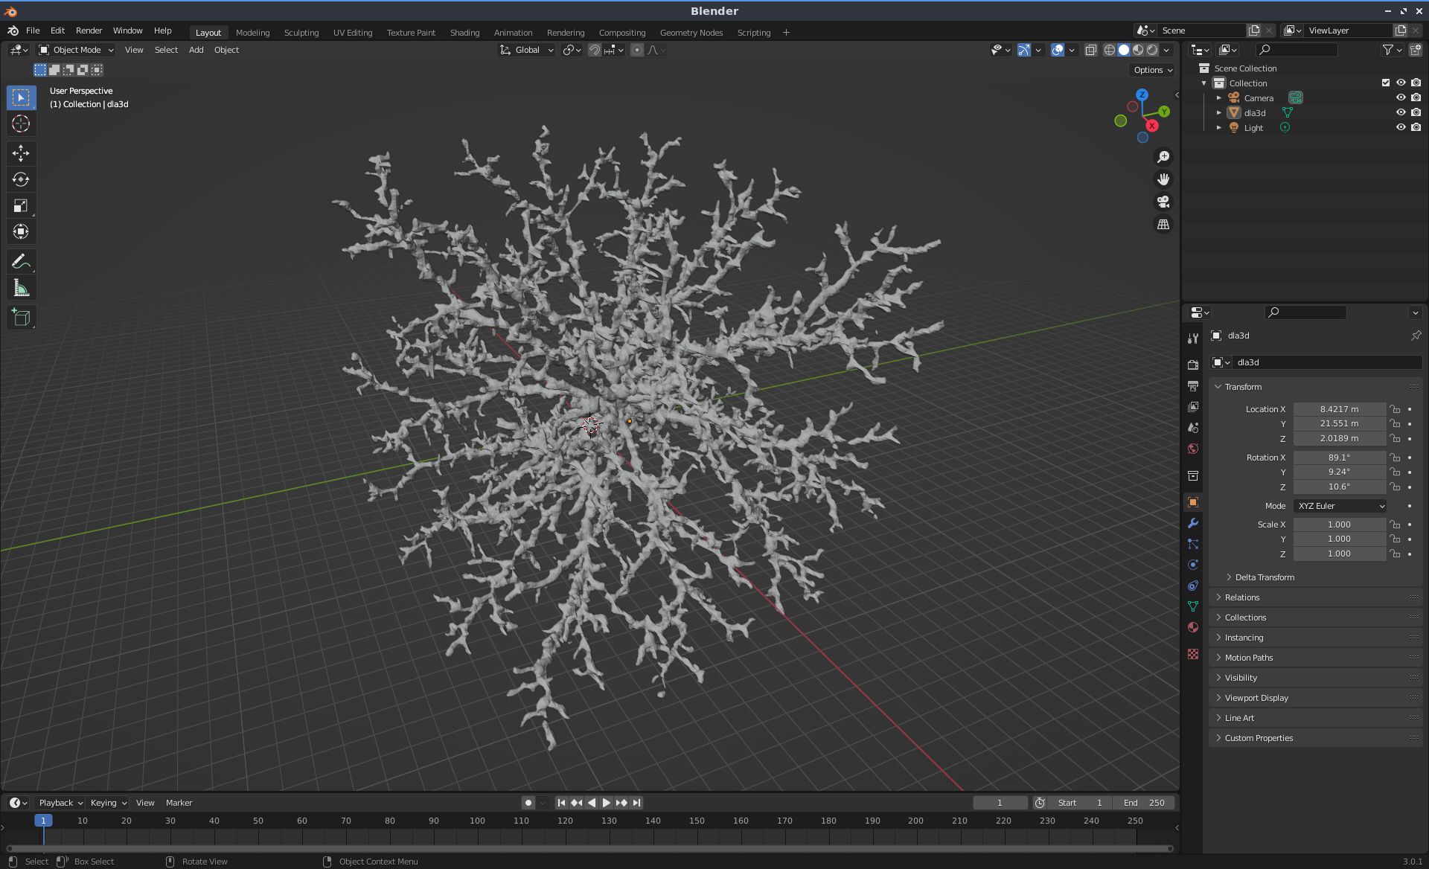Image resolution: width=1429 pixels, height=869 pixels.
Task: Open the Object Mode dropdown
Action: click(76, 50)
